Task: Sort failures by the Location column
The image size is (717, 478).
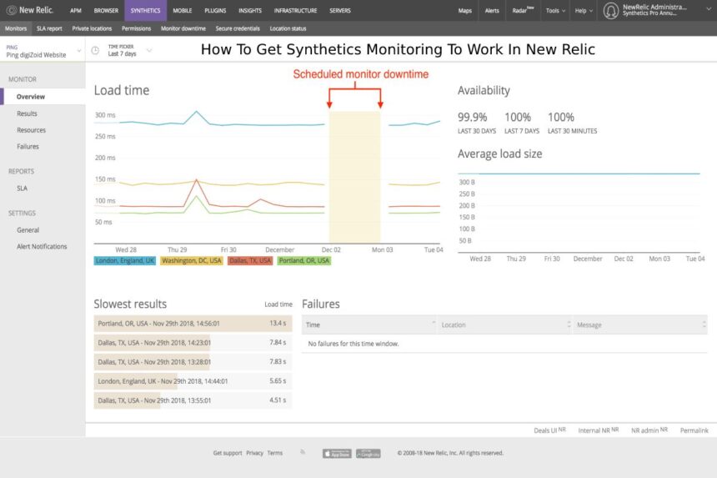Action: pyautogui.click(x=505, y=325)
